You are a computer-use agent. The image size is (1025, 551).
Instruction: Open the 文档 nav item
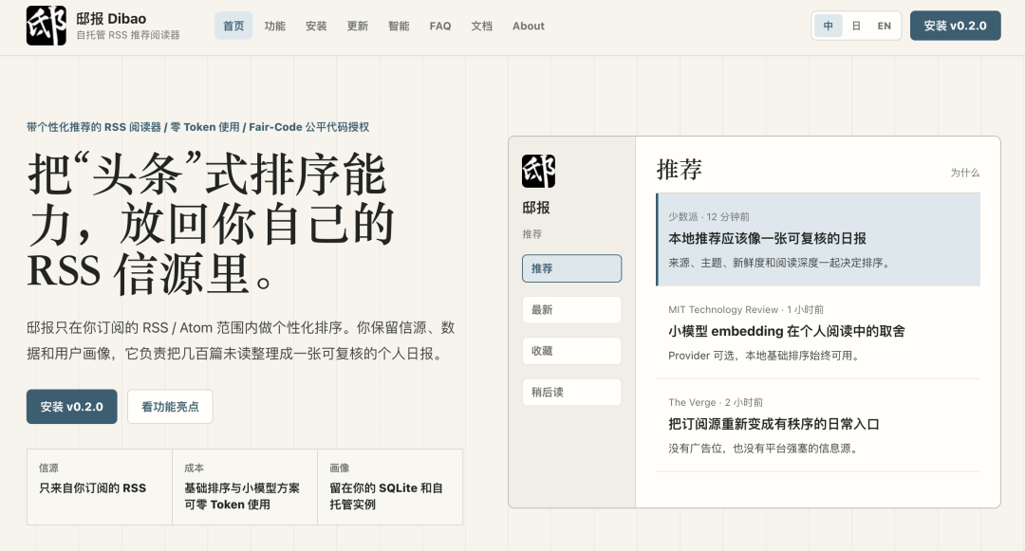click(482, 27)
